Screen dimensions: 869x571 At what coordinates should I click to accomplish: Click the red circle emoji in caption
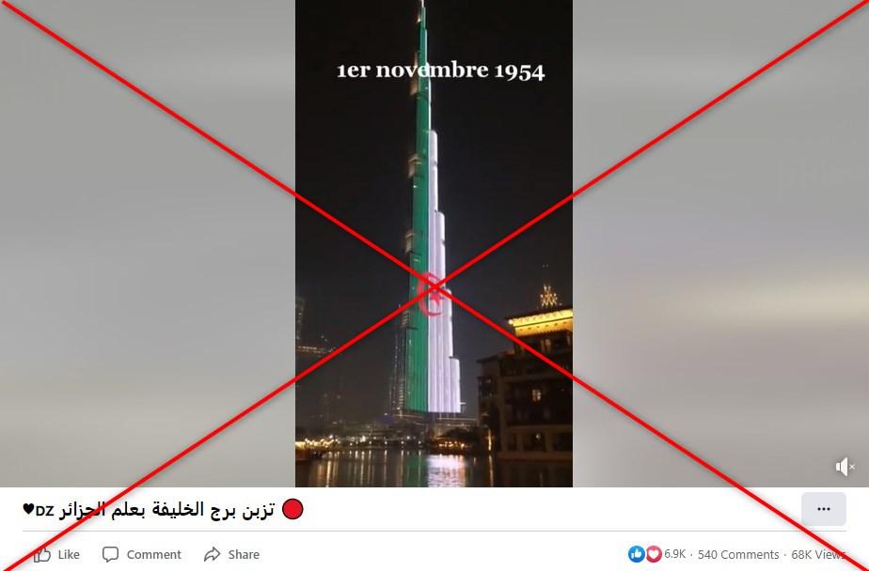click(292, 509)
